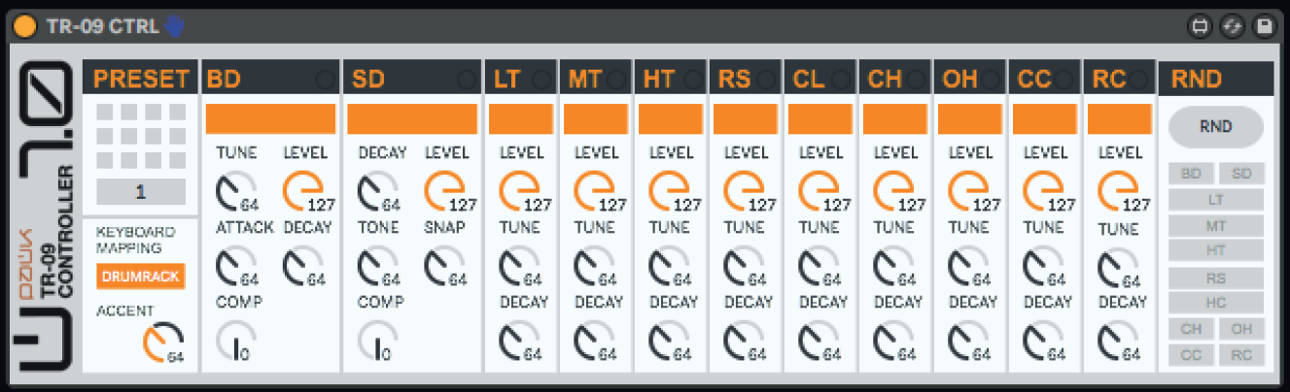Click the blue hand icon beside TR-09 CTRL
Viewport: 1290px width, 392px height.
point(173,26)
